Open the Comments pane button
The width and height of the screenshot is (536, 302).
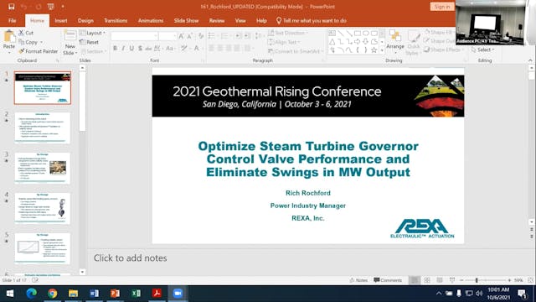click(x=388, y=280)
